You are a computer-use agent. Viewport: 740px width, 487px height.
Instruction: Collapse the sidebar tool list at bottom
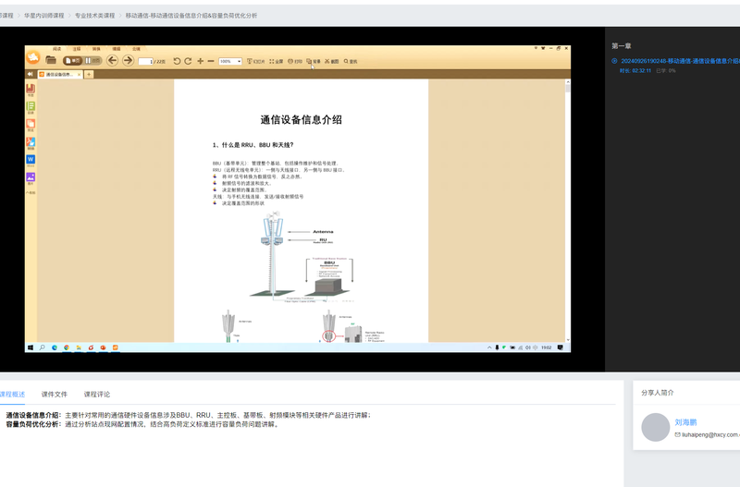click(31, 193)
